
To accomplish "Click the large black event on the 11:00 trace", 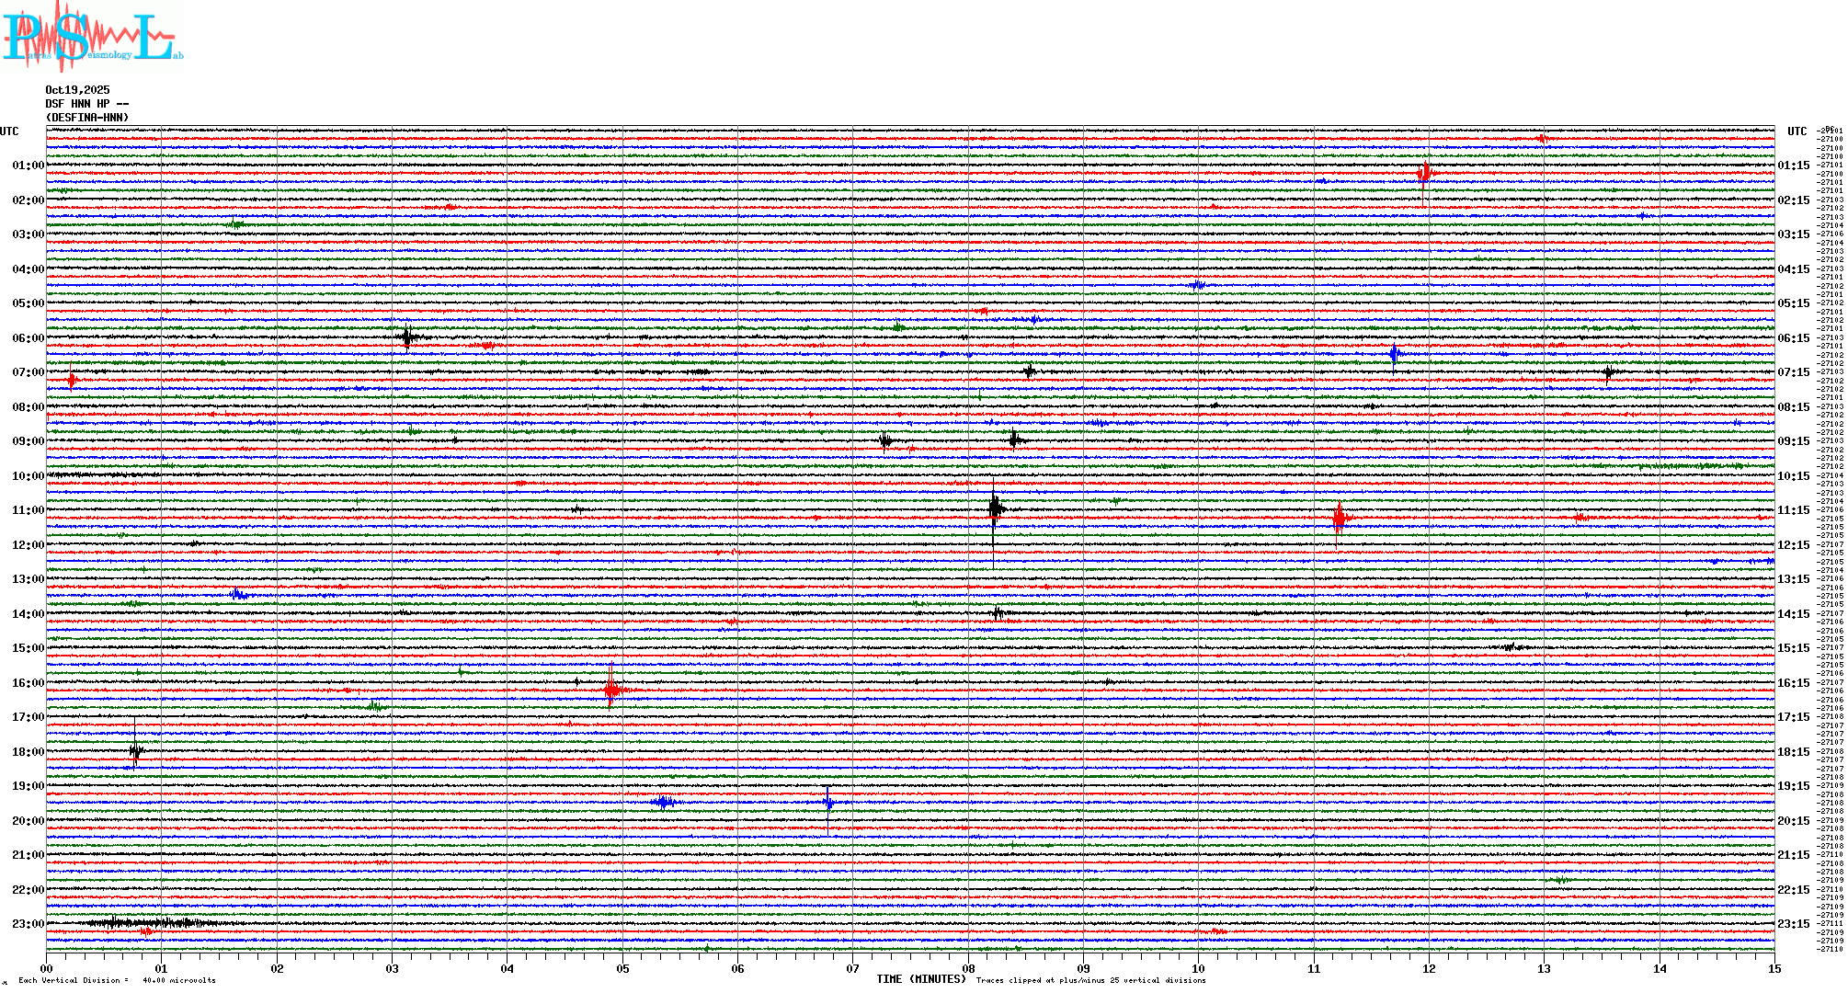I will point(995,508).
